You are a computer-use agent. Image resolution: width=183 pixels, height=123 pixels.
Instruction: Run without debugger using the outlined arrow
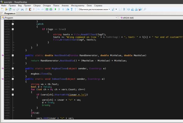(59, 9)
